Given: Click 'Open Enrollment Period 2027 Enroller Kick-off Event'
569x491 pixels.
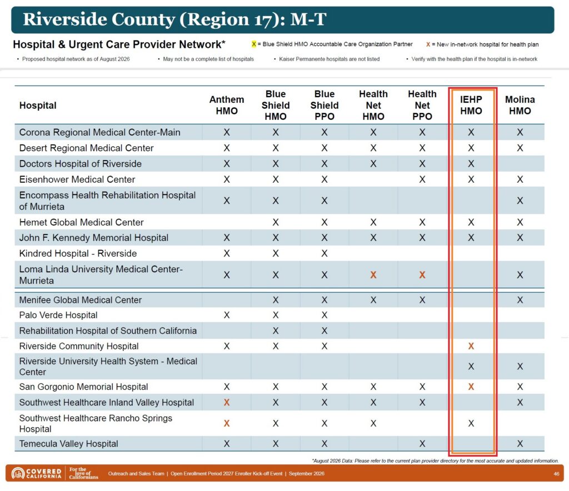Looking at the screenshot, I should pos(227,474).
